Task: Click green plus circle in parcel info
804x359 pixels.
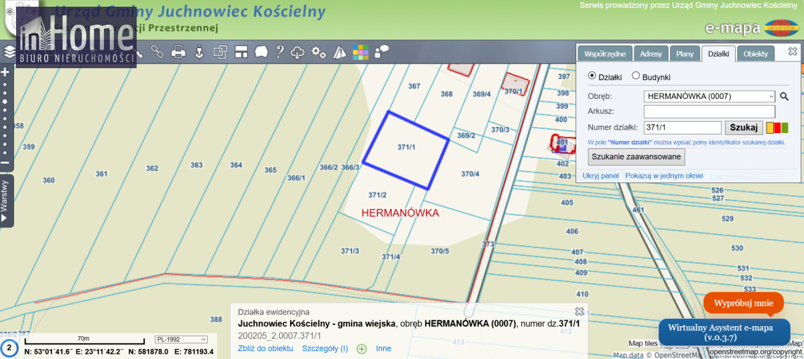Action: point(362,348)
